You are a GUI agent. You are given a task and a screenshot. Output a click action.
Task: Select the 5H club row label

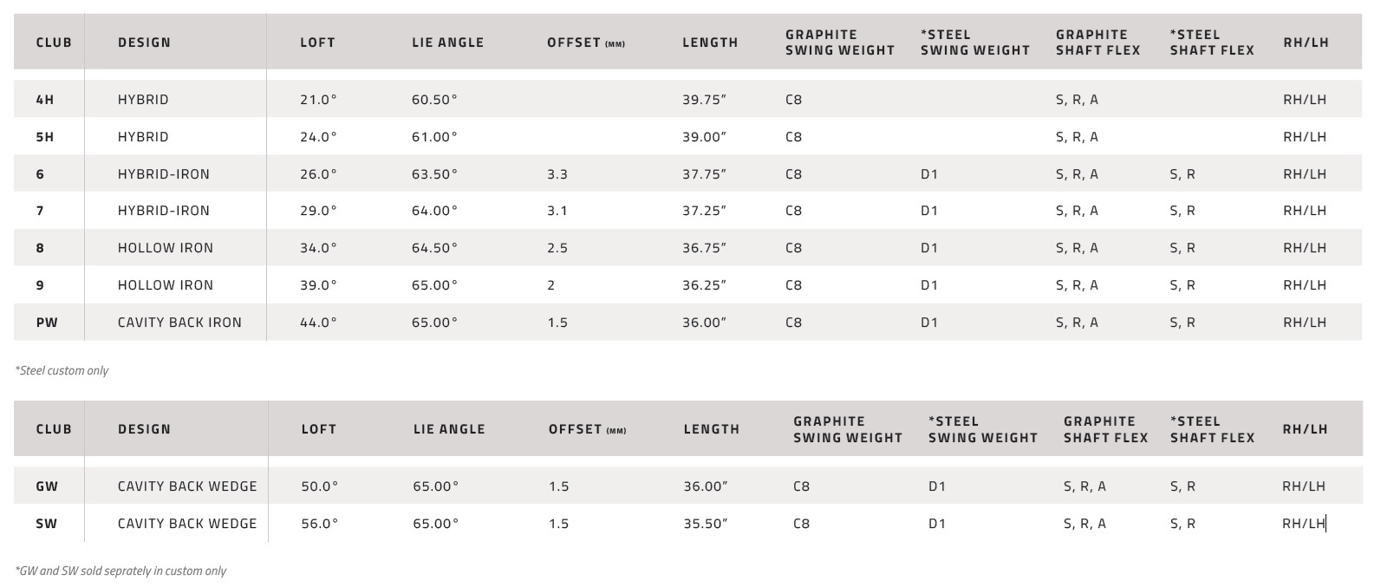(x=45, y=137)
